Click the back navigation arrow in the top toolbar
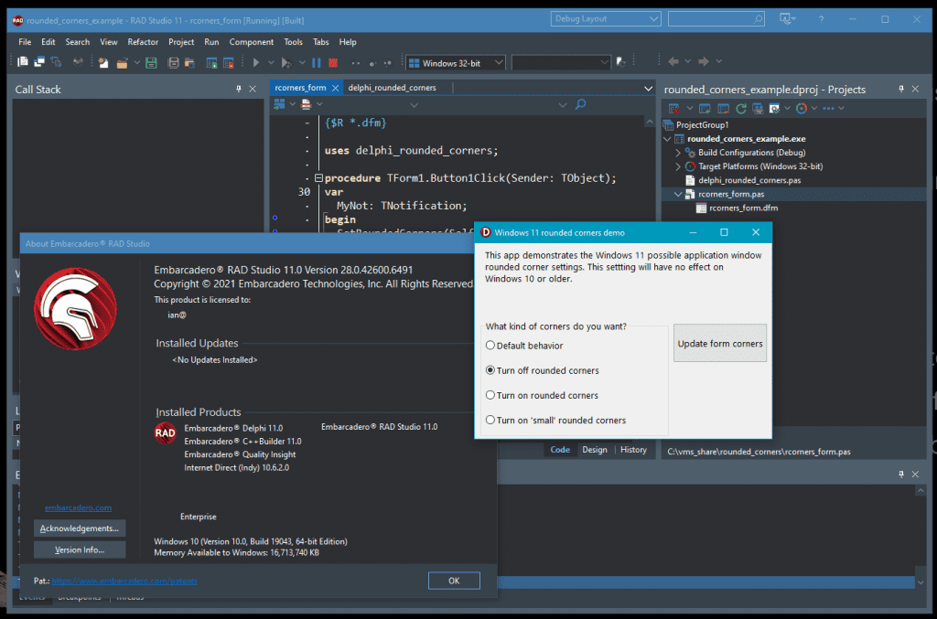Screen dimensions: 937x619 click(x=673, y=61)
